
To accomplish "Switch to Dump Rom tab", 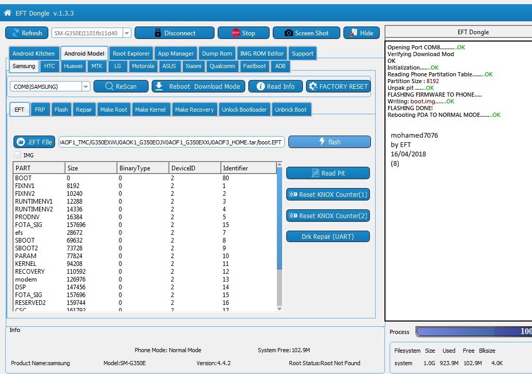I will [x=217, y=54].
